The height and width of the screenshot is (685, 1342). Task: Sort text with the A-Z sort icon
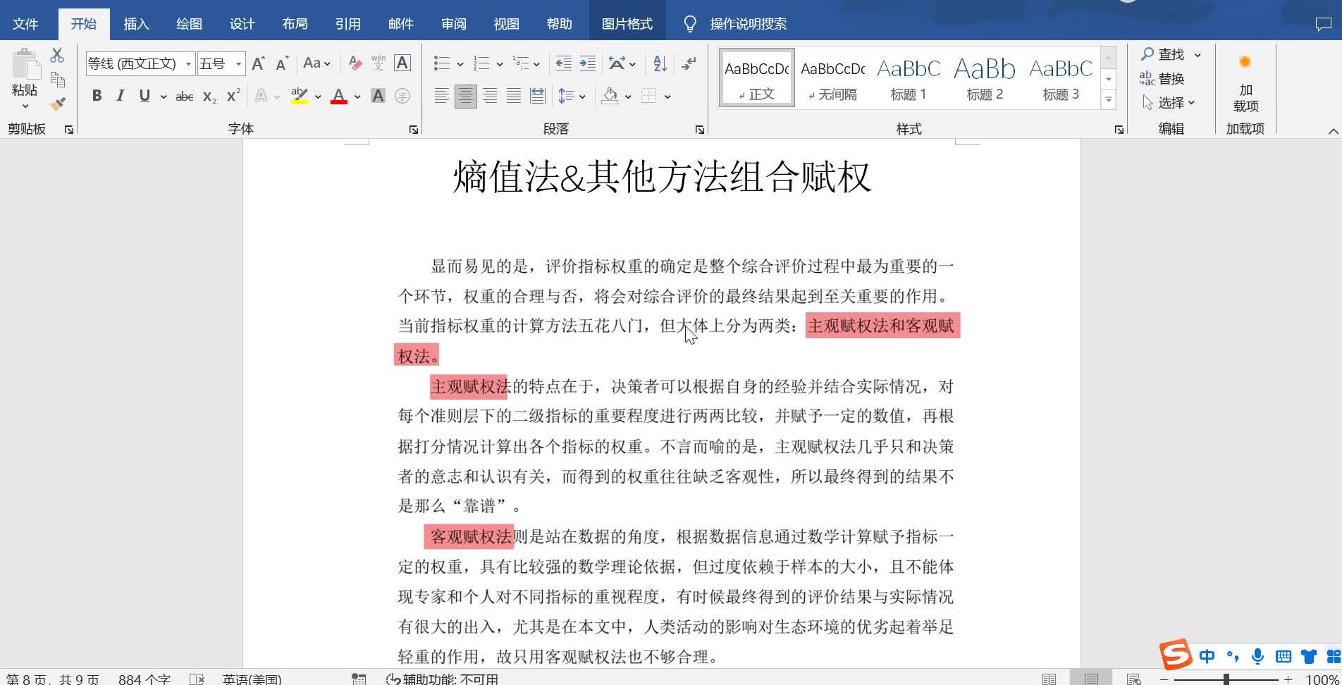tap(660, 63)
